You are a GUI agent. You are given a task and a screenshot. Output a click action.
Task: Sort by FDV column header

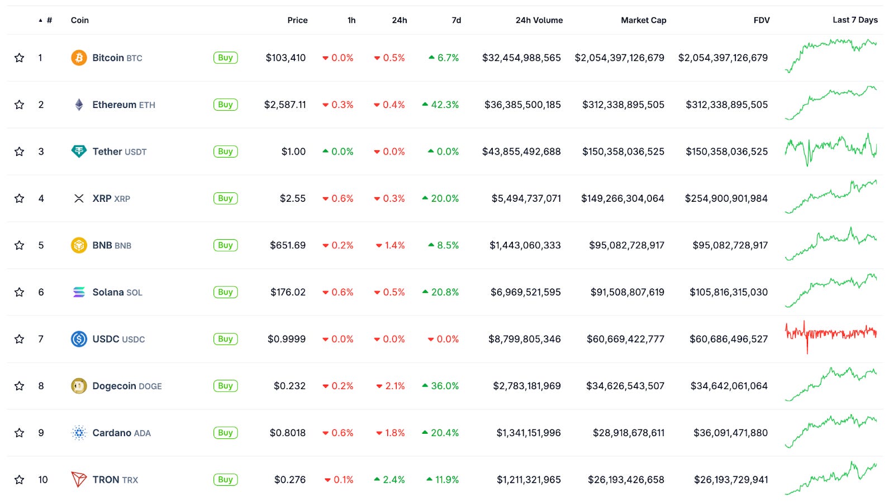click(x=762, y=20)
